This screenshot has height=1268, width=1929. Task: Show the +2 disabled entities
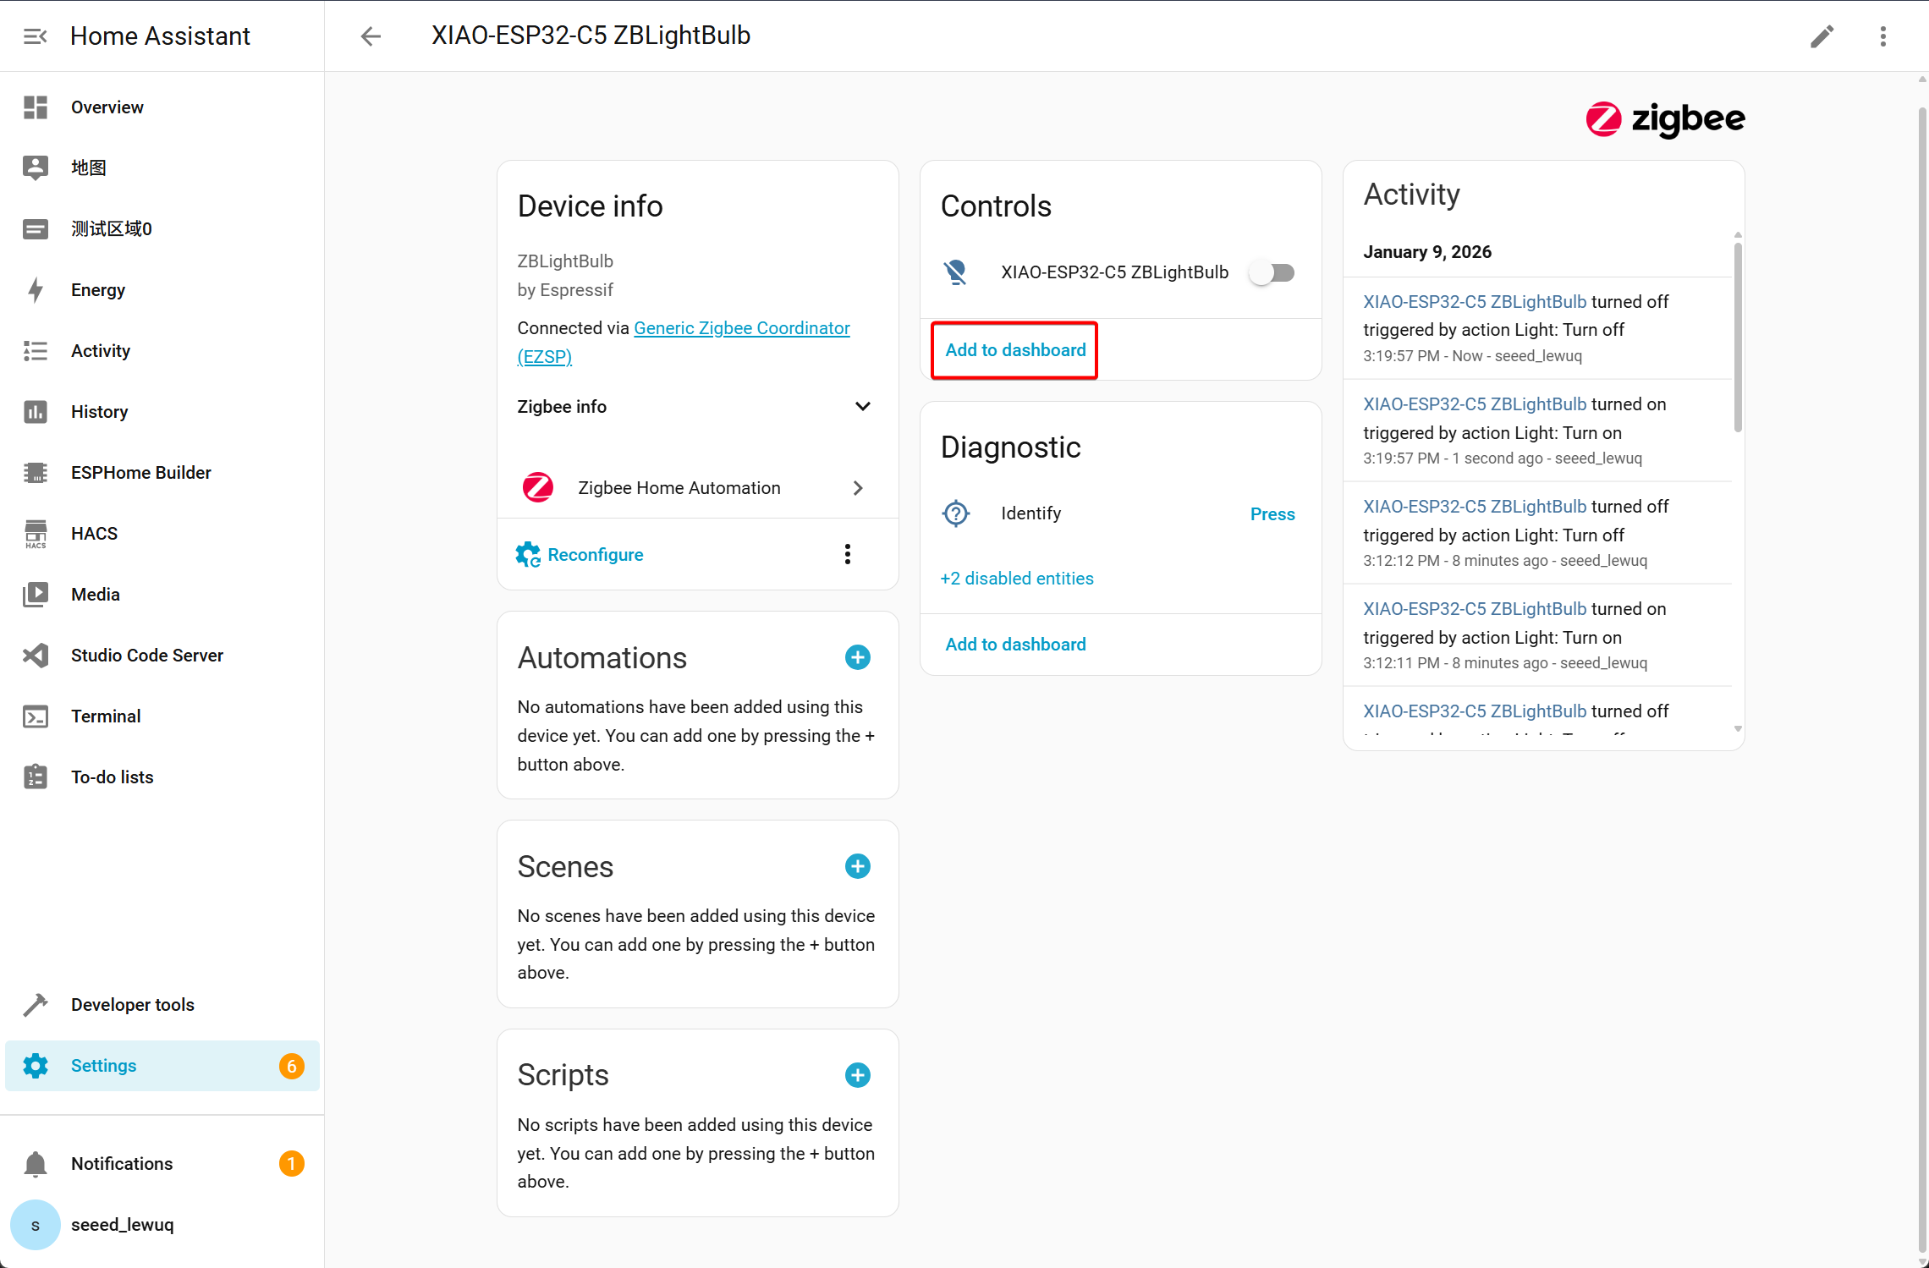[x=1017, y=579]
